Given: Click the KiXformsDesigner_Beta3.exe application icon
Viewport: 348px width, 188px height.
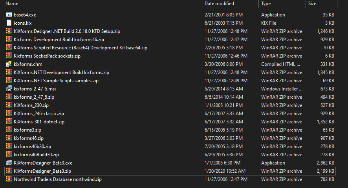Looking at the screenshot, I should (9, 163).
